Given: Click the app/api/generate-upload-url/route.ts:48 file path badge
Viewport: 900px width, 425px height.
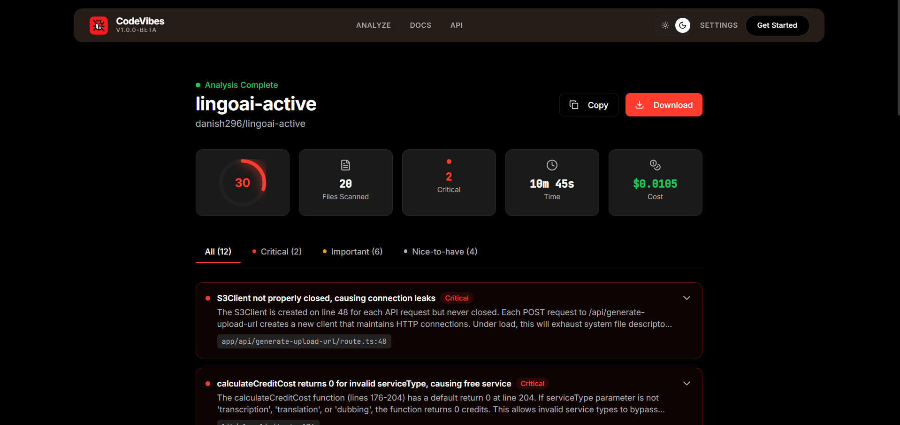Looking at the screenshot, I should pyautogui.click(x=304, y=341).
